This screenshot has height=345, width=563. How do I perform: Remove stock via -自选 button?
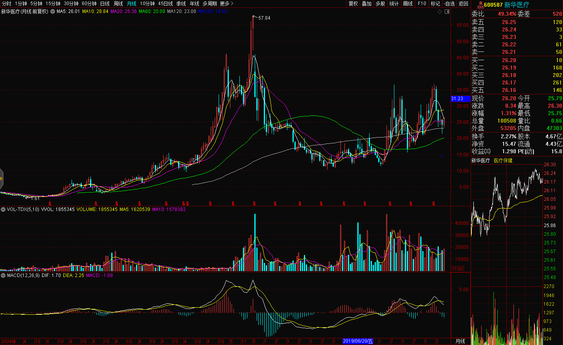(x=449, y=4)
